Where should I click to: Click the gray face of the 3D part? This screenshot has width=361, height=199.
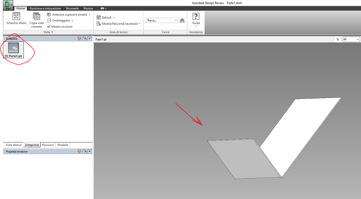pyautogui.click(x=244, y=159)
